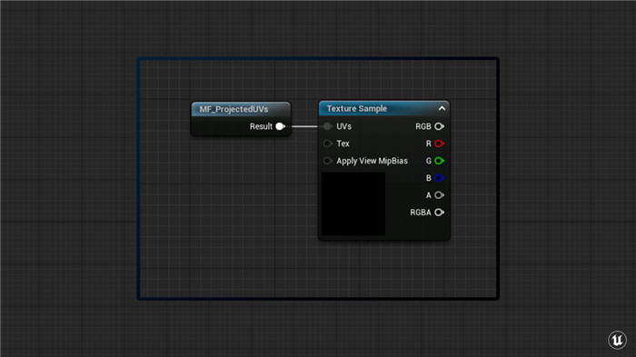Click the blue B channel output pin
The image size is (636, 357).
(439, 178)
